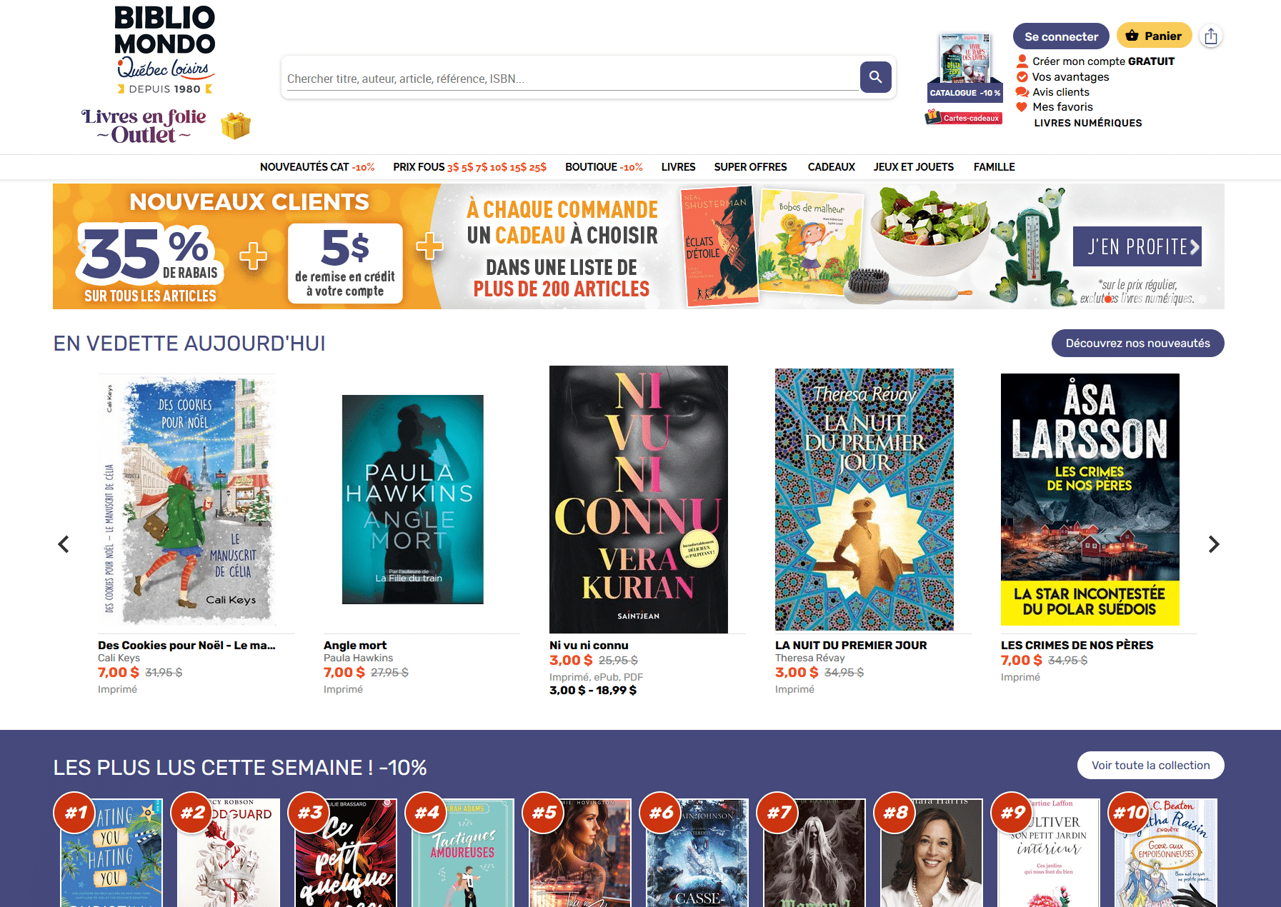The width and height of the screenshot is (1281, 907).
Task: Click Voir toute la collection
Action: 1150,766
